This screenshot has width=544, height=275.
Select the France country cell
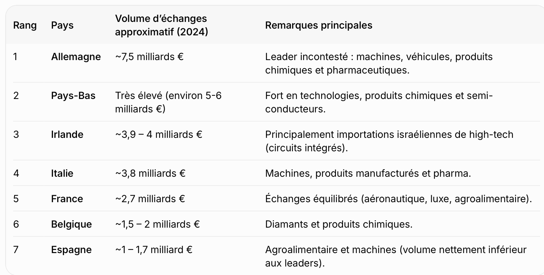(x=67, y=199)
